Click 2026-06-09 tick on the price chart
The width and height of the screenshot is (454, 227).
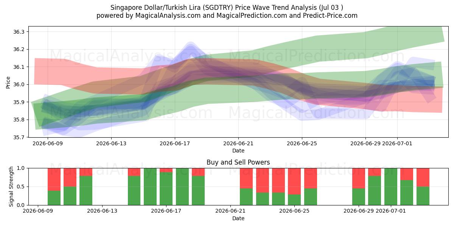pyautogui.click(x=48, y=144)
